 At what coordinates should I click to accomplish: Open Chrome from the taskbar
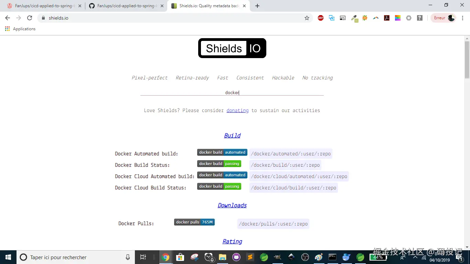(165, 257)
